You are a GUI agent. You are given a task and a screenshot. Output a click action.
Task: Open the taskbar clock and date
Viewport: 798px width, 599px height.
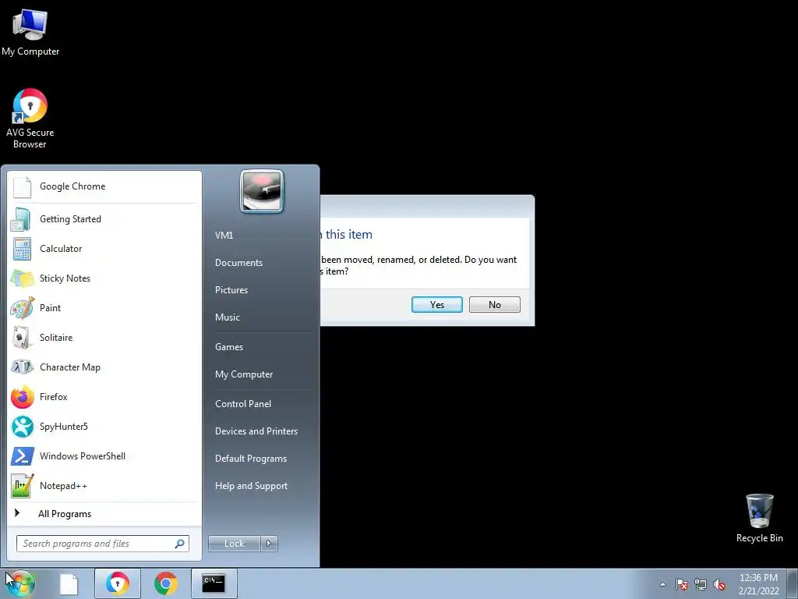(x=758, y=584)
